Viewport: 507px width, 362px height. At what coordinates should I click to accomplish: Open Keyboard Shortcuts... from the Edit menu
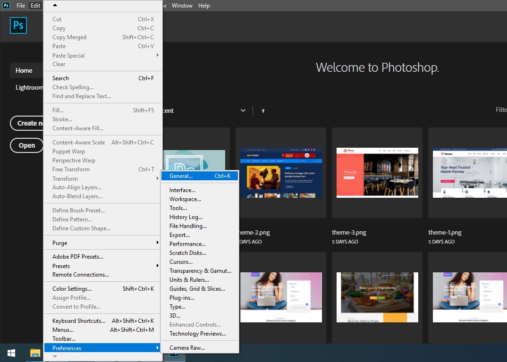click(79, 321)
